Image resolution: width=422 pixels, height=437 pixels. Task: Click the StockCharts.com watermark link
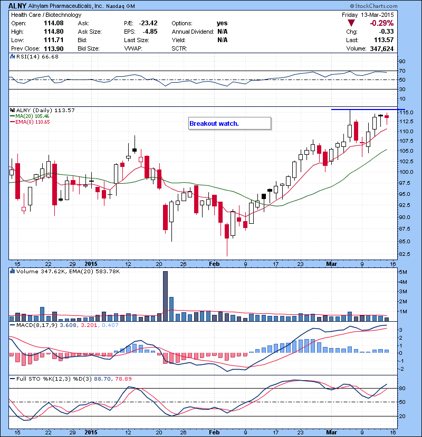[373, 6]
